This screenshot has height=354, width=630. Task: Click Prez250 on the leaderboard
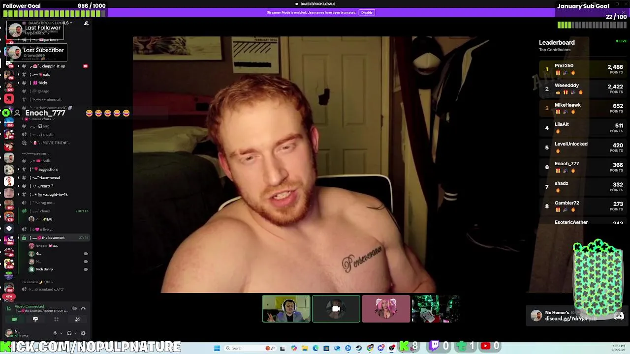click(x=582, y=69)
